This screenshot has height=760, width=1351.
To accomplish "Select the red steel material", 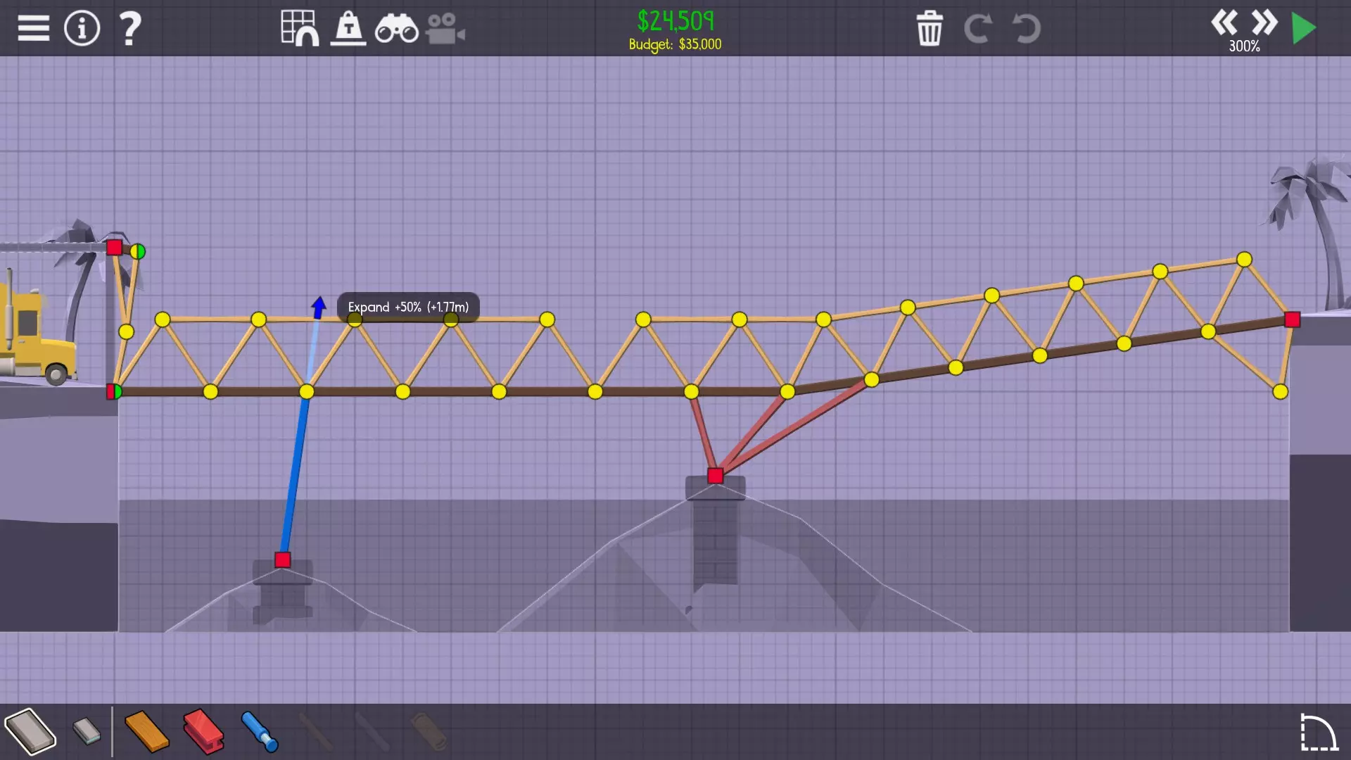I will [x=203, y=731].
